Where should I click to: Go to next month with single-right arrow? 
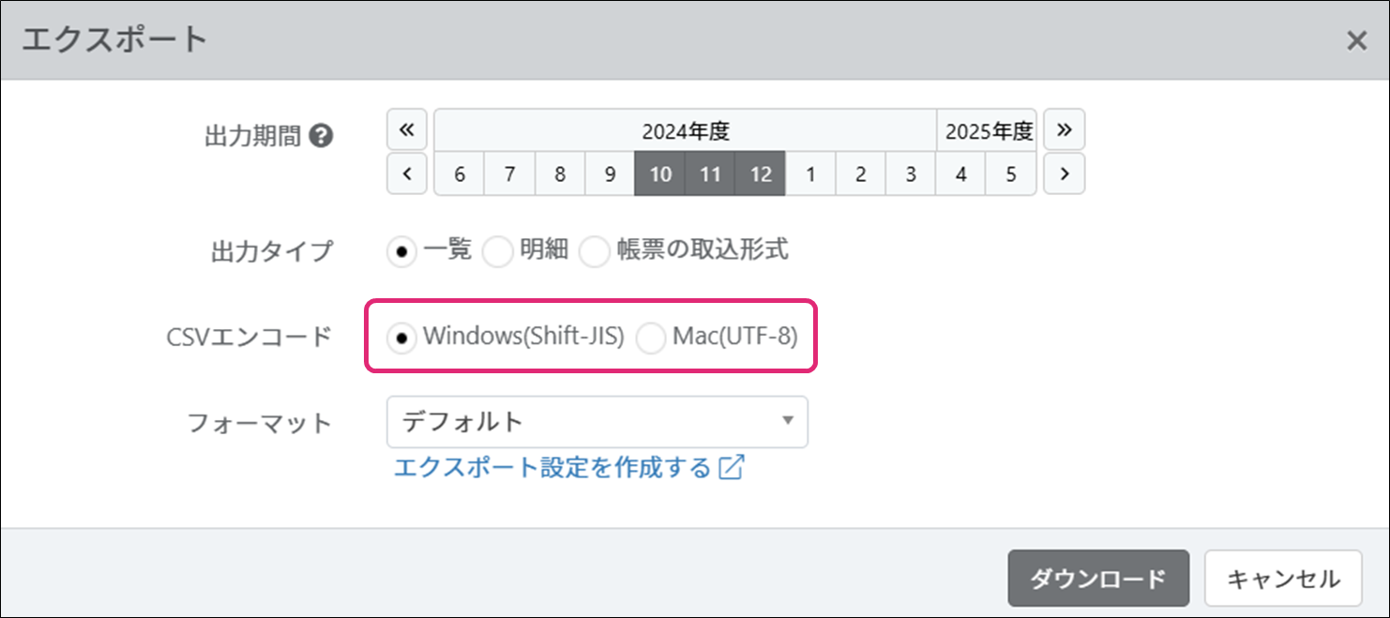[1064, 174]
